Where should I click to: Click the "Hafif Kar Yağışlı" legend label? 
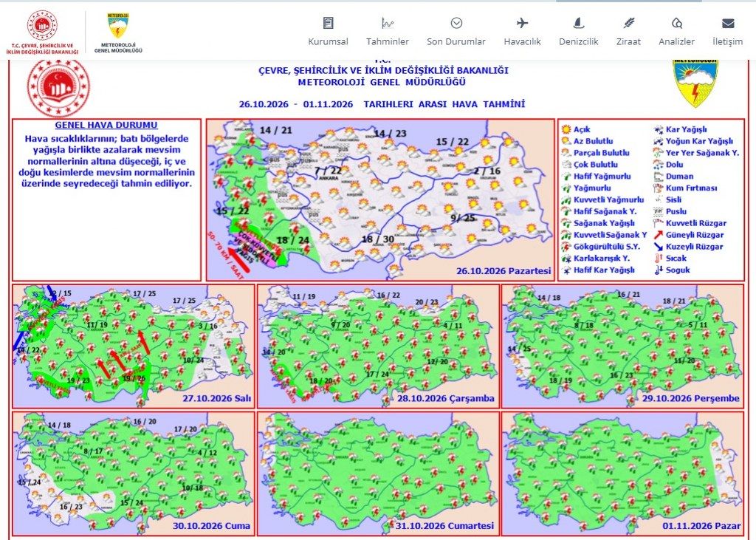tap(604, 270)
